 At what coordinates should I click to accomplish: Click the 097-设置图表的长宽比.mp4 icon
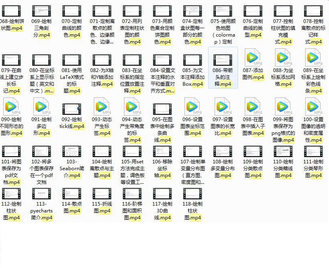223,107
